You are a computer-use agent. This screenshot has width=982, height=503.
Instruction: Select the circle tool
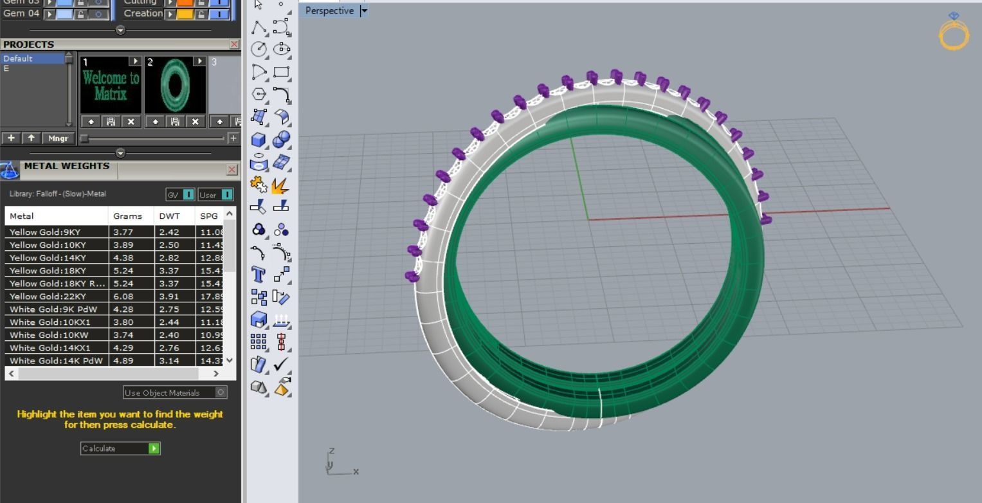(x=259, y=50)
